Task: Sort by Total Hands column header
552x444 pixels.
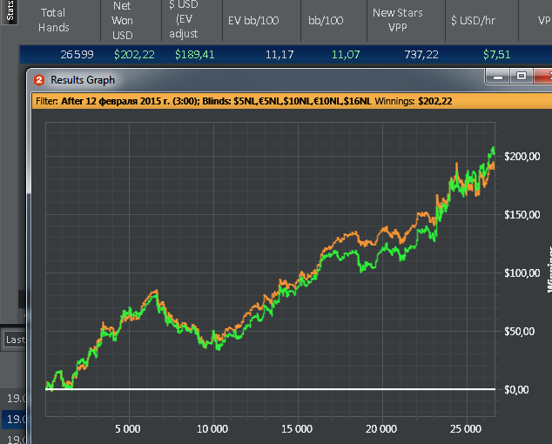Action: coord(53,20)
